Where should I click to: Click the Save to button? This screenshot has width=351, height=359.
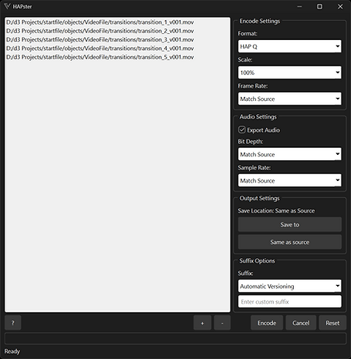tap(290, 225)
